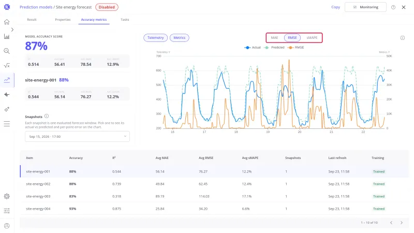This screenshot has height=233, width=414.
Task: Click the Disabled status badge
Action: pyautogui.click(x=107, y=7)
